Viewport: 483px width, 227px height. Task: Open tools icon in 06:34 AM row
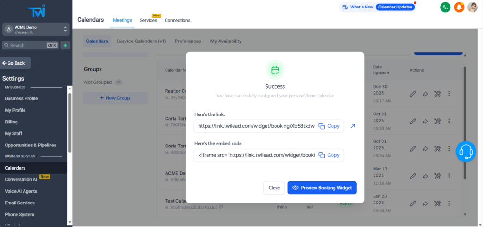[x=437, y=148]
